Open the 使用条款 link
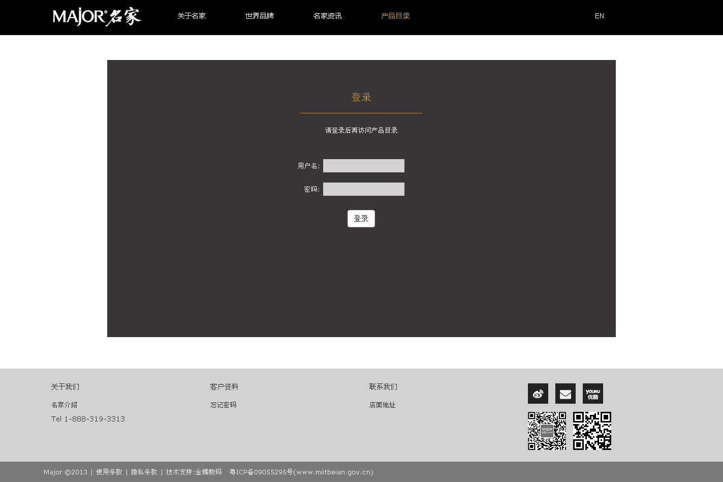Image resolution: width=723 pixels, height=482 pixels. point(109,472)
